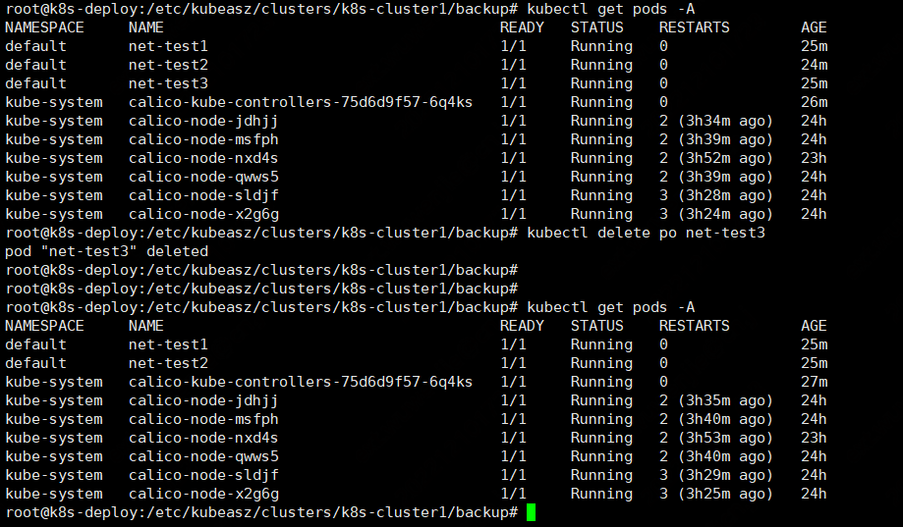Click the AGE header in the lower table
903x527 pixels.
pos(814,326)
